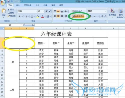Screen dimensions: 125x98
Task: Open the 对齐方式 group dialog launcher
Action: coord(85,21)
